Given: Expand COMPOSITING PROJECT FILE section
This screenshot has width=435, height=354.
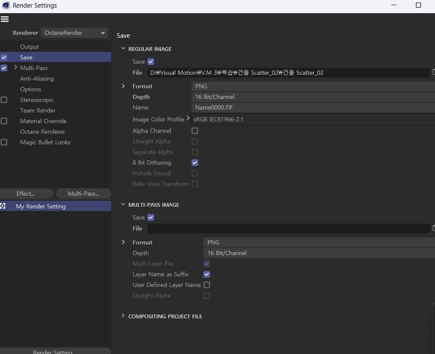Looking at the screenshot, I should [123, 316].
